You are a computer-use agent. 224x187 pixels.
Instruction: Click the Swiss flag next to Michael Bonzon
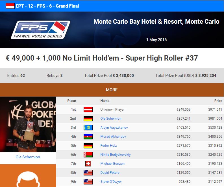point(88,164)
